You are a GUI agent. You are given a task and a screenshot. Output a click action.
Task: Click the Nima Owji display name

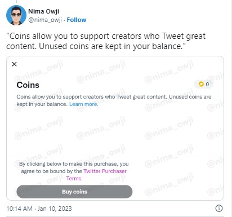(44, 11)
